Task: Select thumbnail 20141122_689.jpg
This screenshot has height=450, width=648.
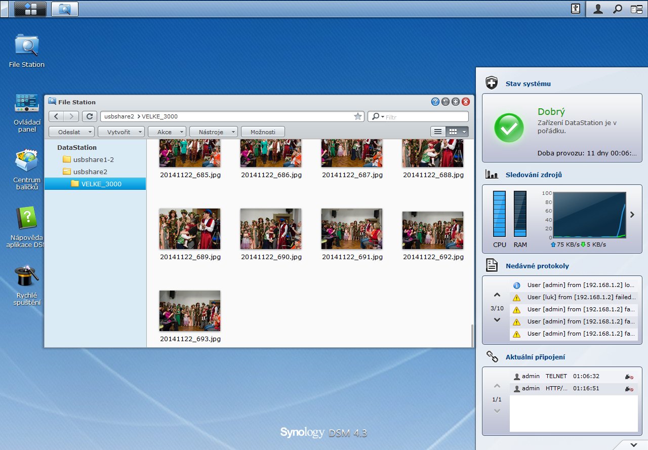Action: click(190, 229)
